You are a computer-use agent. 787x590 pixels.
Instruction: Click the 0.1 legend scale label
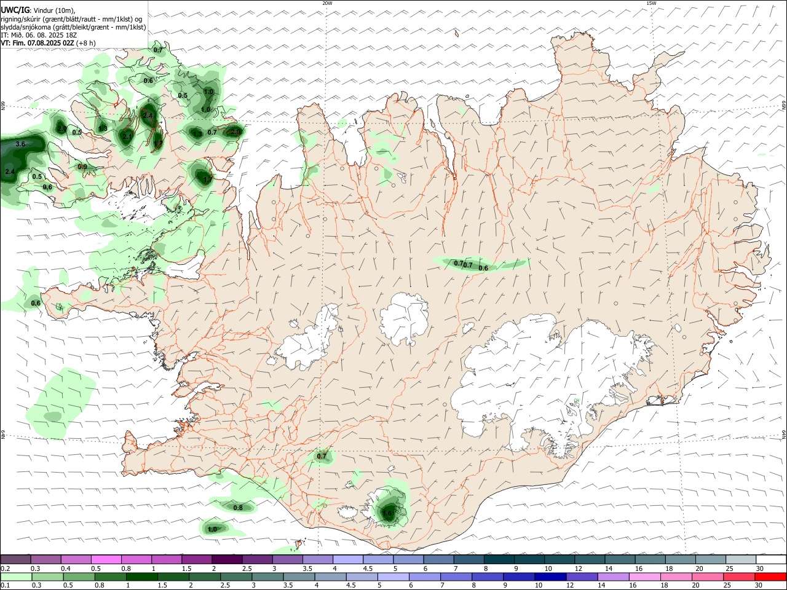pos(5,585)
